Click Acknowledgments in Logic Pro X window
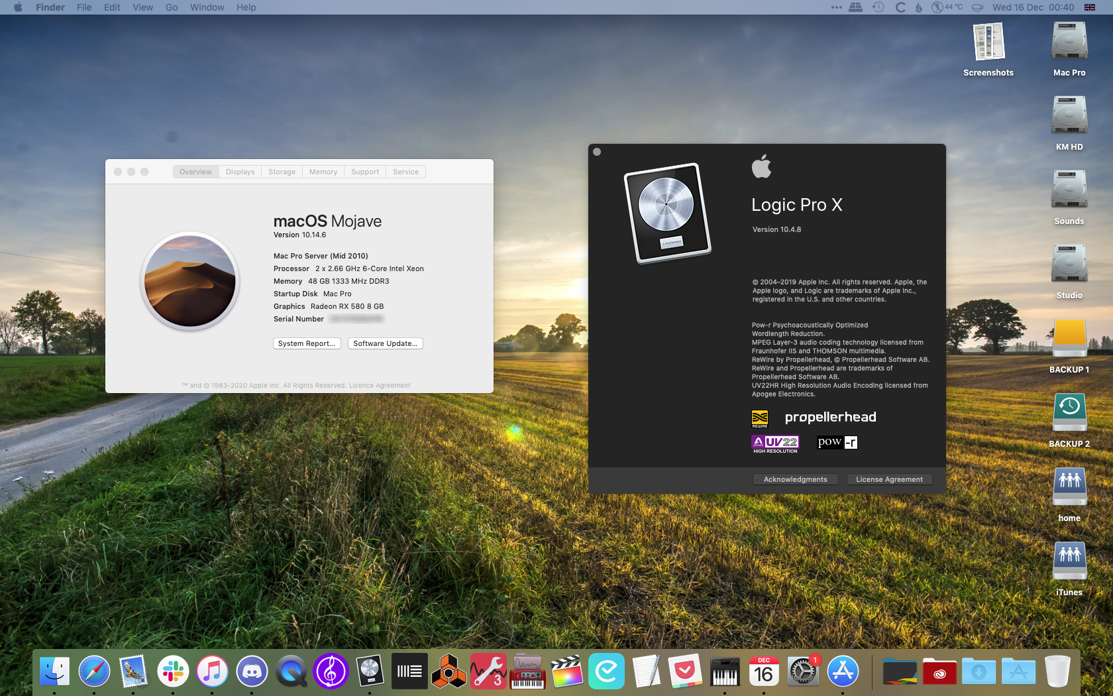This screenshot has height=696, width=1113. [795, 479]
